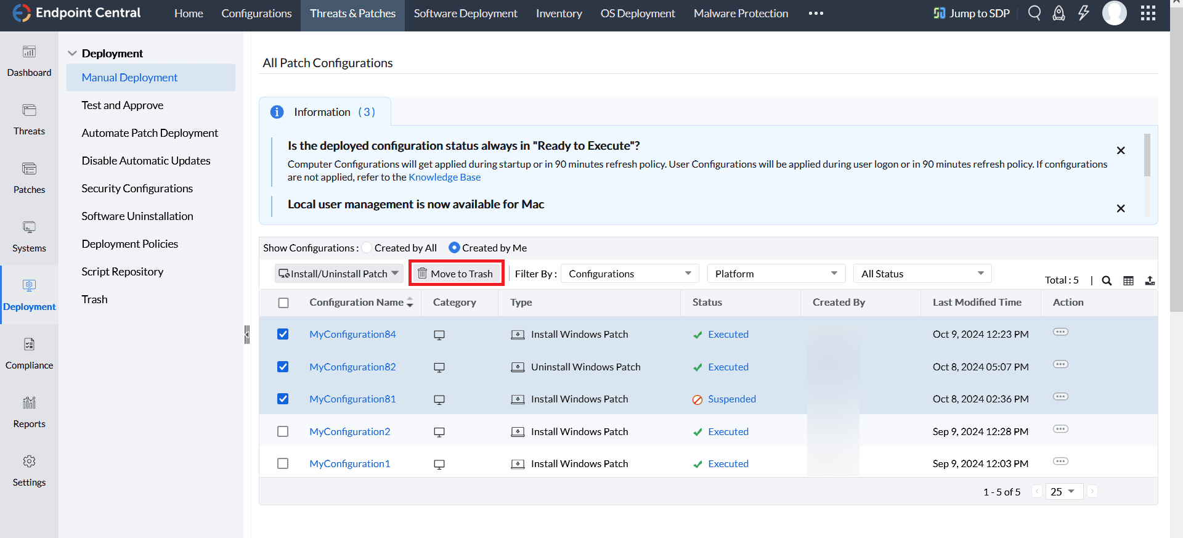Click the information panel scrollbar

click(1147, 154)
